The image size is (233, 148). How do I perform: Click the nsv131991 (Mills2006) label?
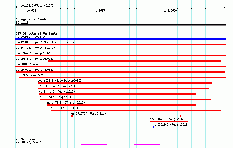(67, 108)
